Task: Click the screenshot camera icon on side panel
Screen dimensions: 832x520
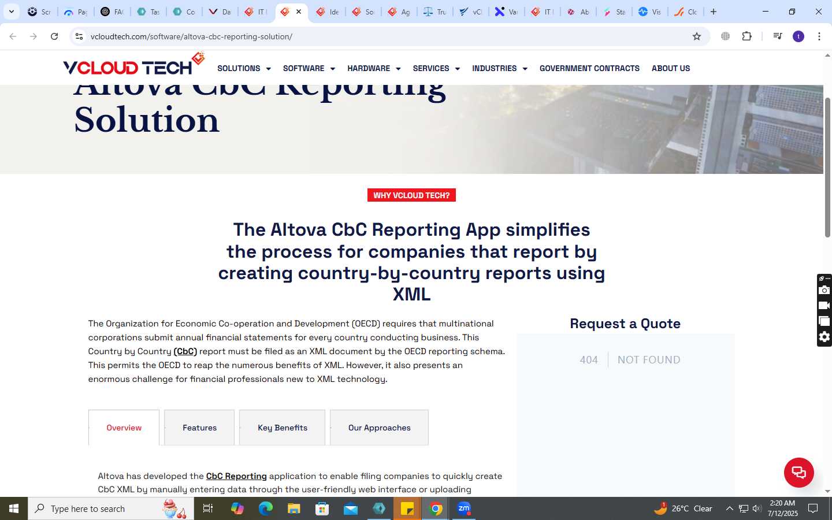Action: (824, 290)
